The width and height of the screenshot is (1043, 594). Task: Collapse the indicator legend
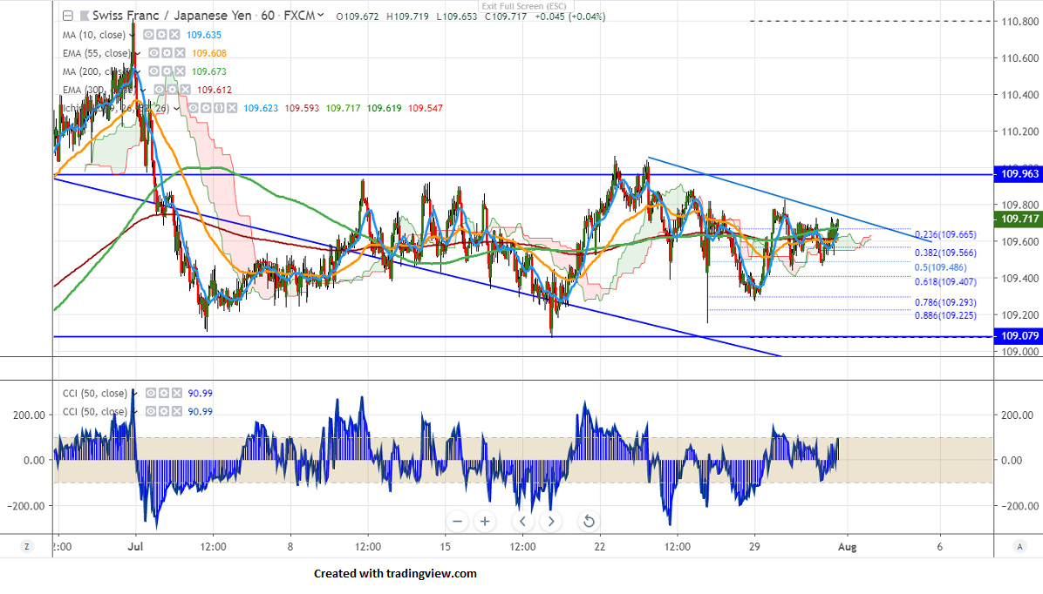[x=68, y=16]
